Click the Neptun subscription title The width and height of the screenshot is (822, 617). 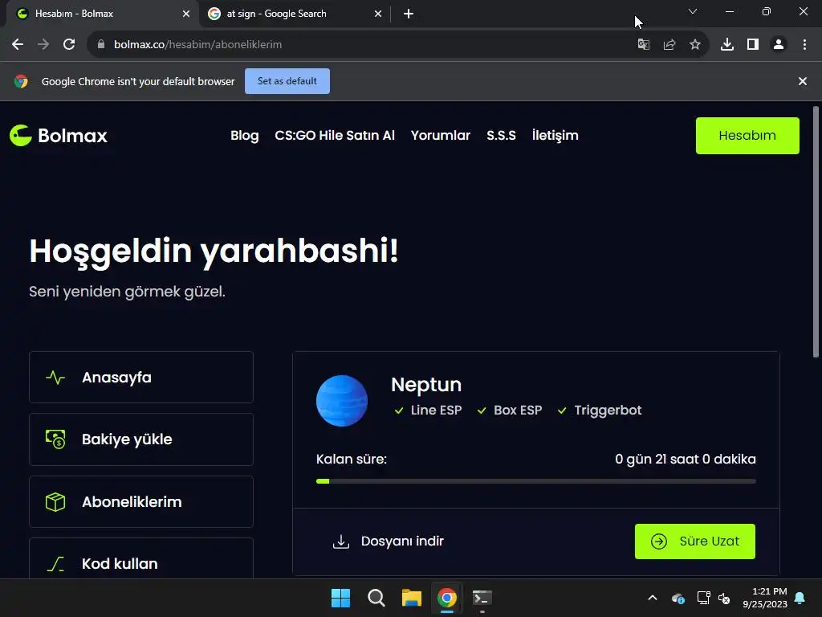(425, 385)
